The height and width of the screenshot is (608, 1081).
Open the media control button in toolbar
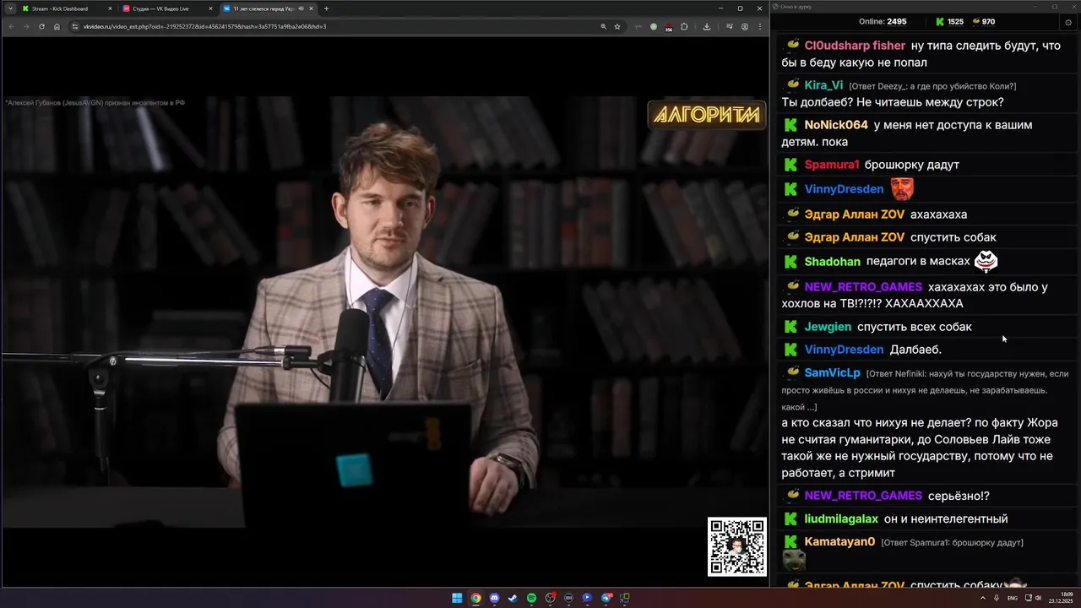point(730,26)
